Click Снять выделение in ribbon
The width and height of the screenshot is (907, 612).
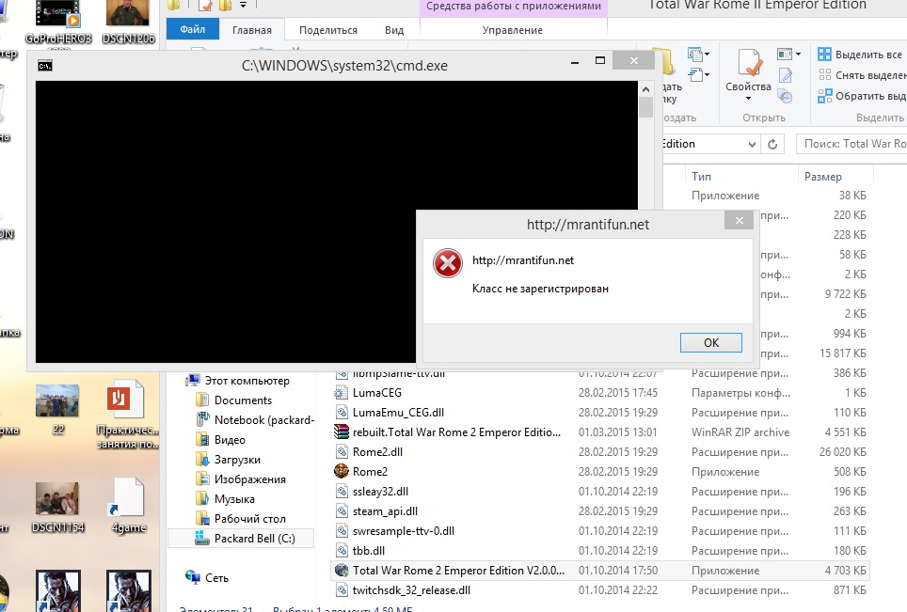(x=862, y=75)
